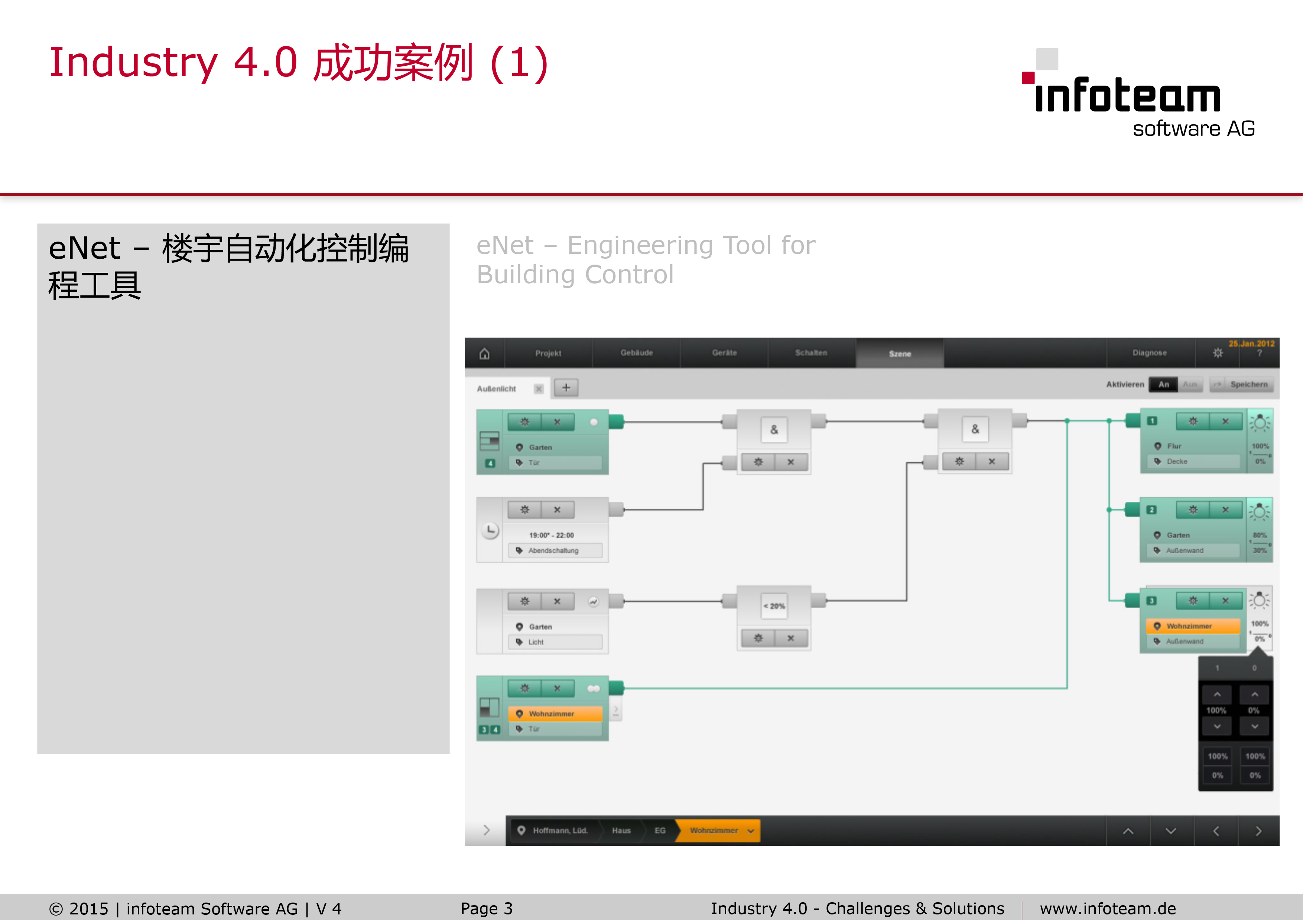Delete the second AND gate
This screenshot has height=920, width=1303.
(991, 461)
